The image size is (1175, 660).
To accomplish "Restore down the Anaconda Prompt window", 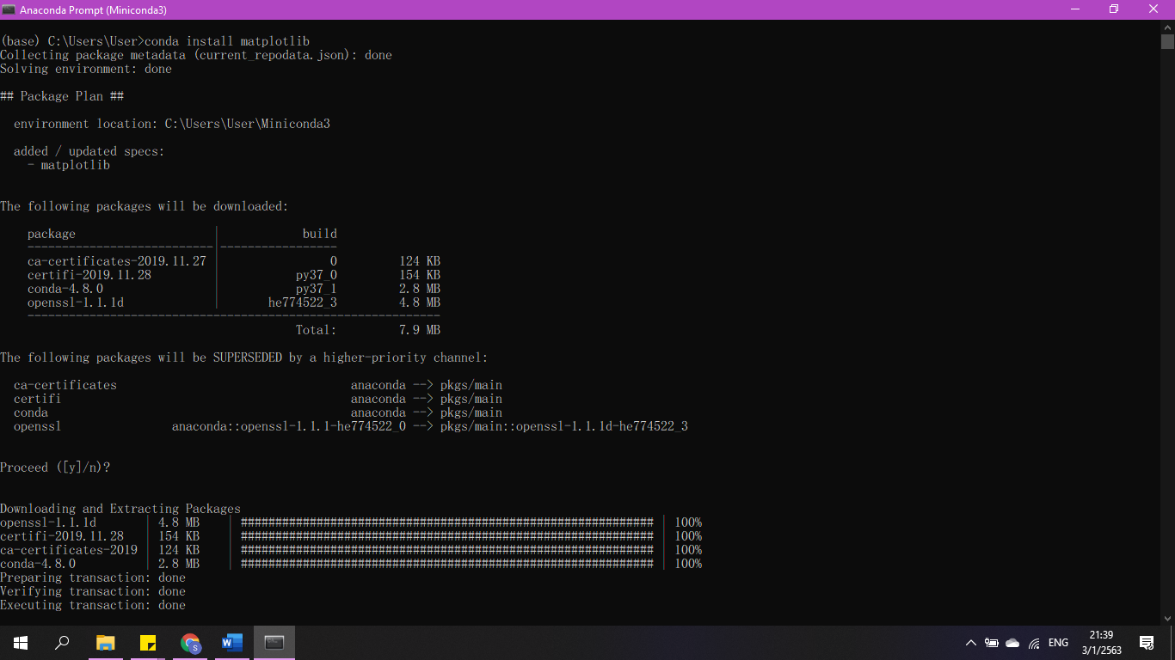I will [x=1114, y=9].
